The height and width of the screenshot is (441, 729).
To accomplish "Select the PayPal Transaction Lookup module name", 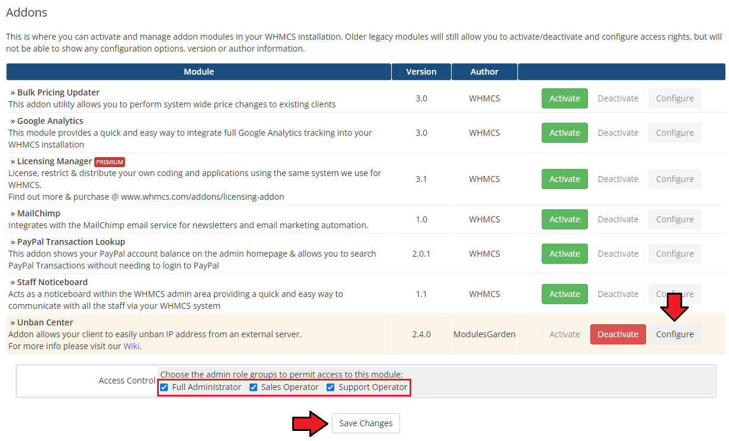I will coord(71,242).
